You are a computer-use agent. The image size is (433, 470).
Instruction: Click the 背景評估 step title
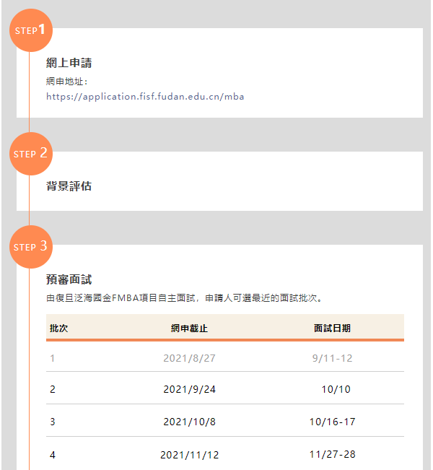coord(69,186)
